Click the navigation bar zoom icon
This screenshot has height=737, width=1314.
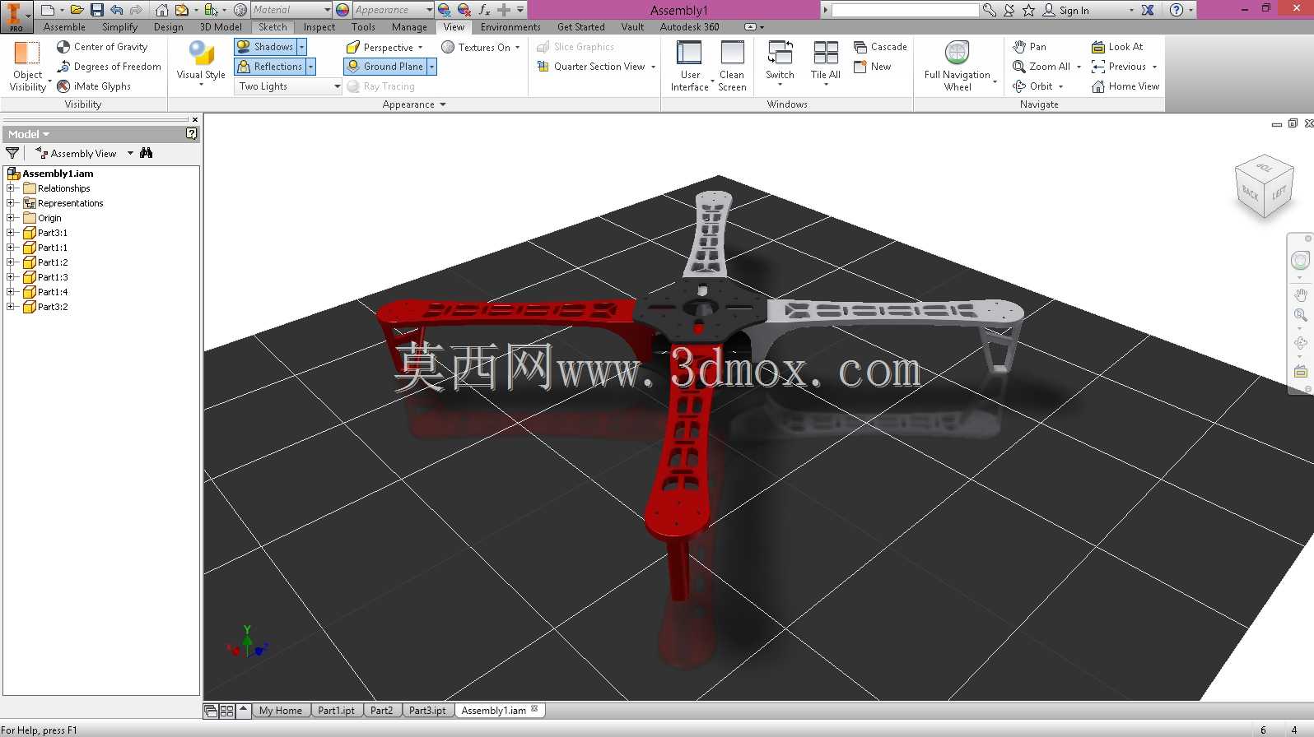(x=1300, y=315)
